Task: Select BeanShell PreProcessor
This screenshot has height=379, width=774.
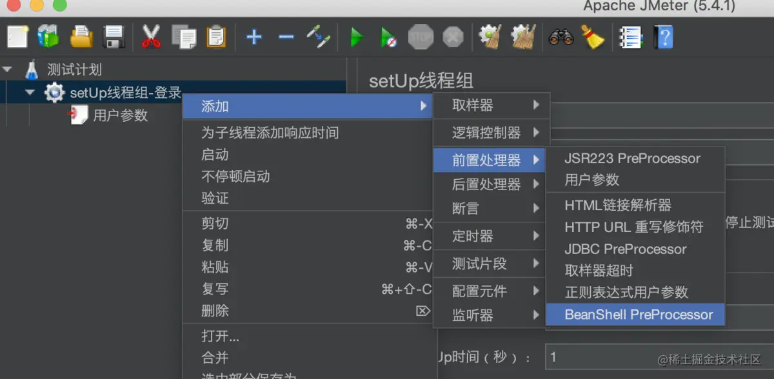Action: pyautogui.click(x=635, y=315)
